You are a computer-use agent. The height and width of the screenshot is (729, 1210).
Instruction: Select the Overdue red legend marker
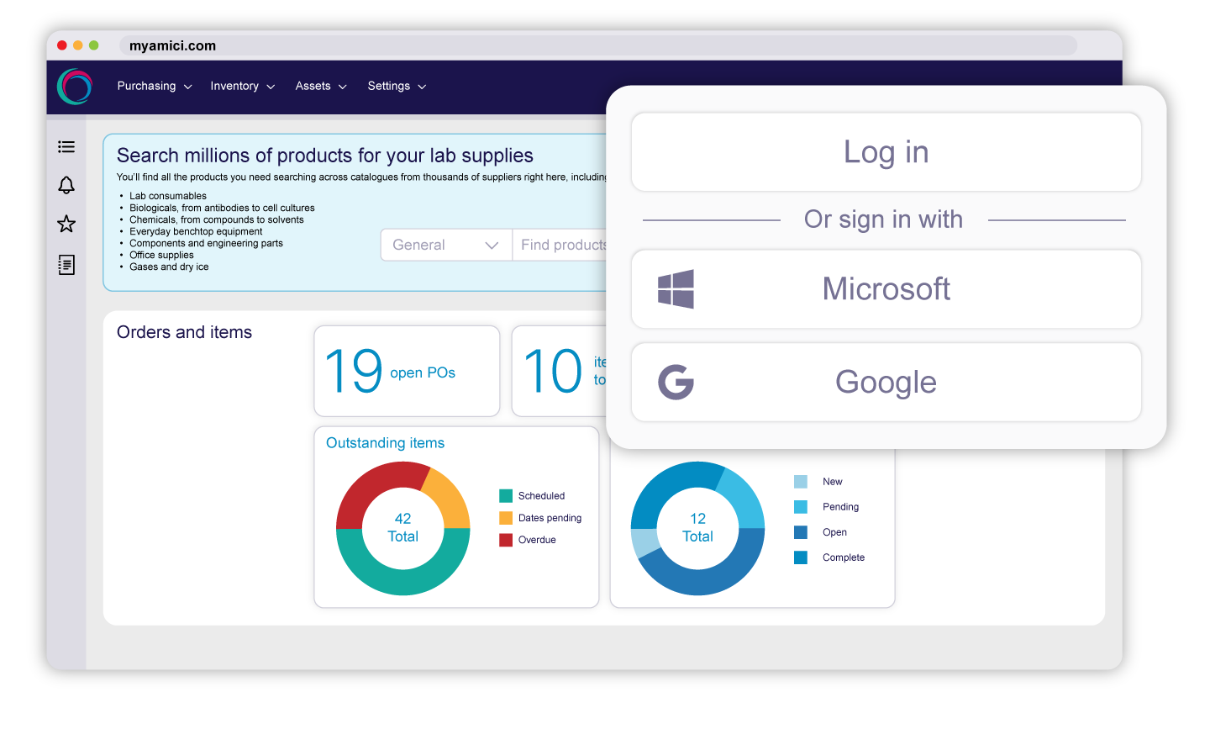coord(505,540)
